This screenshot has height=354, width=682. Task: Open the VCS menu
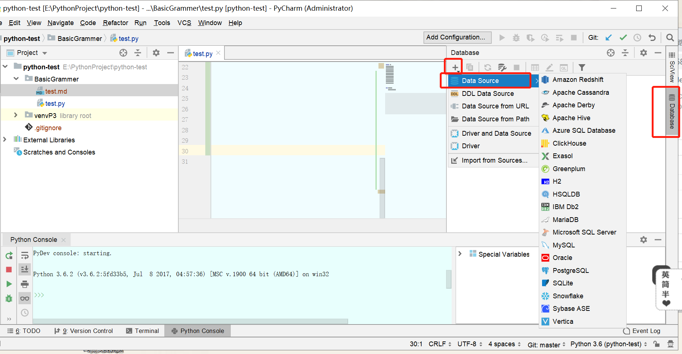coord(184,23)
